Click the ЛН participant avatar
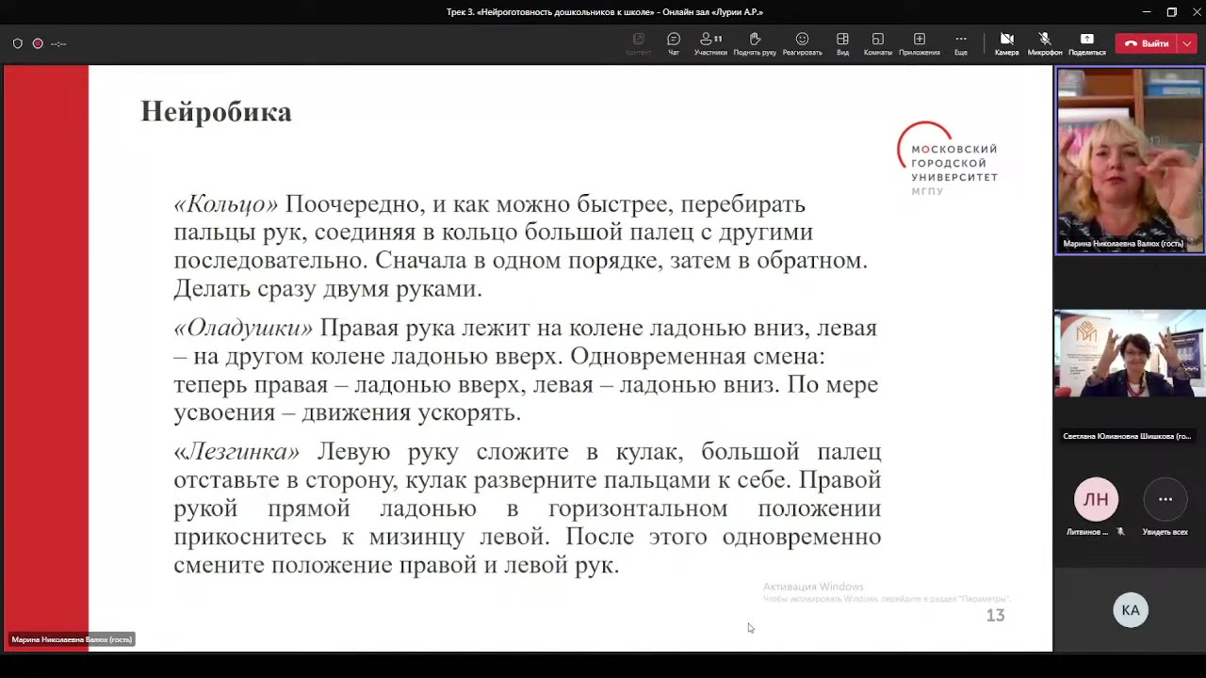Image resolution: width=1206 pixels, height=678 pixels. (1096, 500)
